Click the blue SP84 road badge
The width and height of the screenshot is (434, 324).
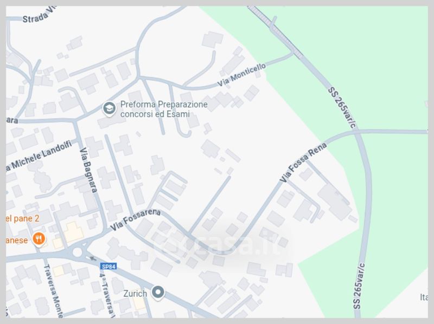point(108,267)
